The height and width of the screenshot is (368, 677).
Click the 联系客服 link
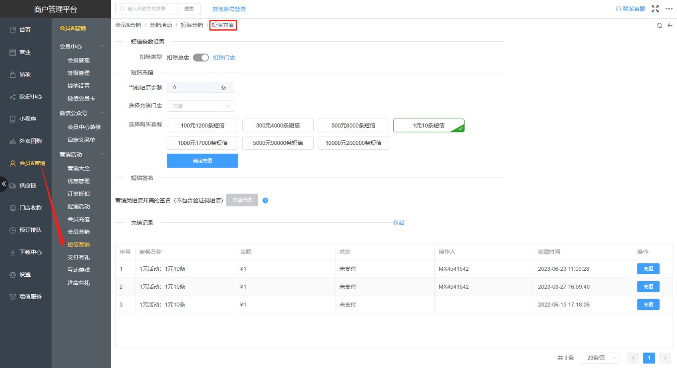pyautogui.click(x=634, y=9)
